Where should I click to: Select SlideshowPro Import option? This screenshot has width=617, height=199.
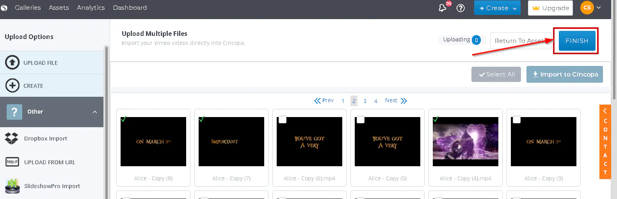(x=52, y=186)
